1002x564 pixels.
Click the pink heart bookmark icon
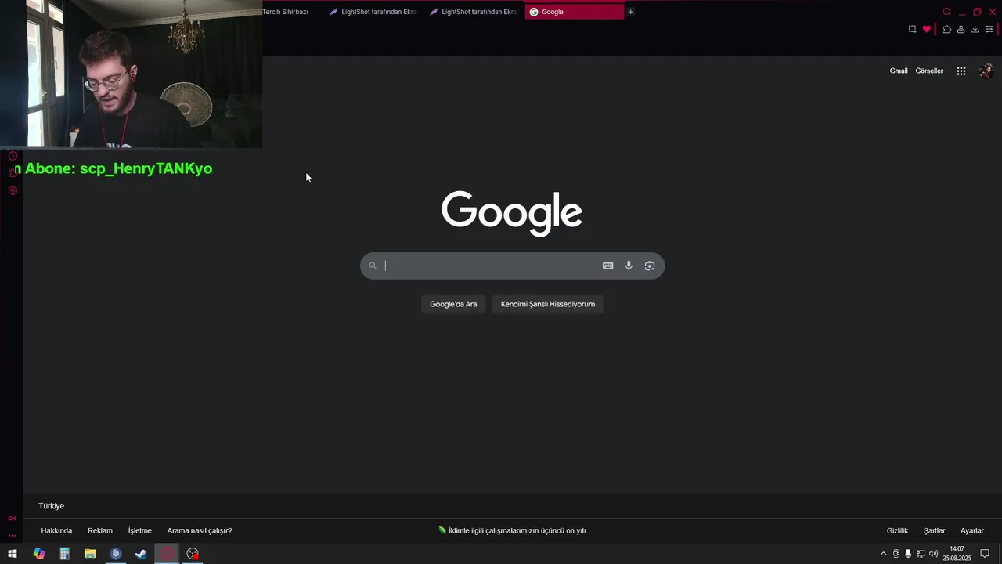927,29
